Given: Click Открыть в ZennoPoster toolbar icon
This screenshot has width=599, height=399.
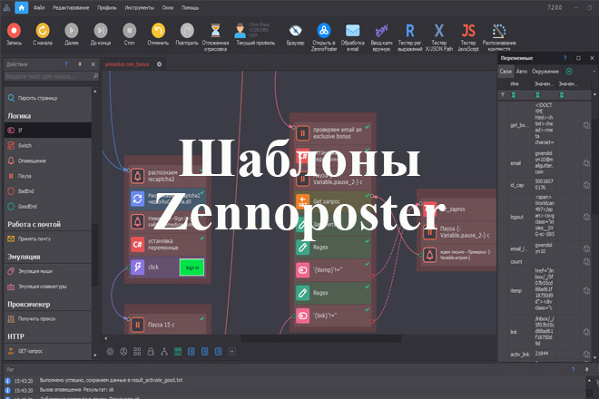Looking at the screenshot, I should (324, 36).
